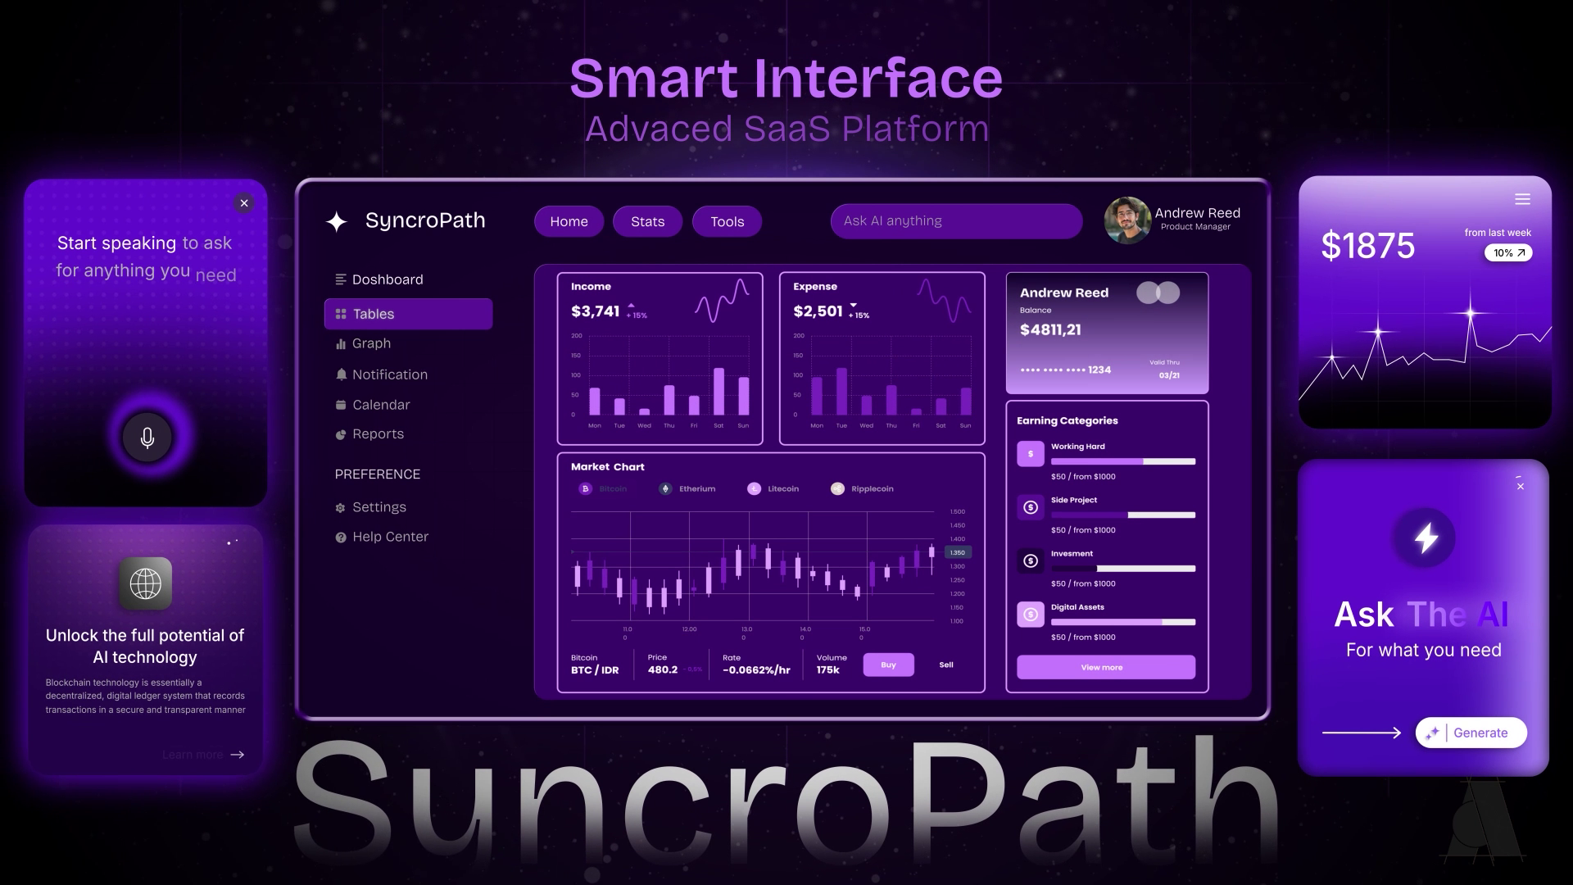Click the $1875 amount text
1573x885 pixels.
pyautogui.click(x=1367, y=246)
